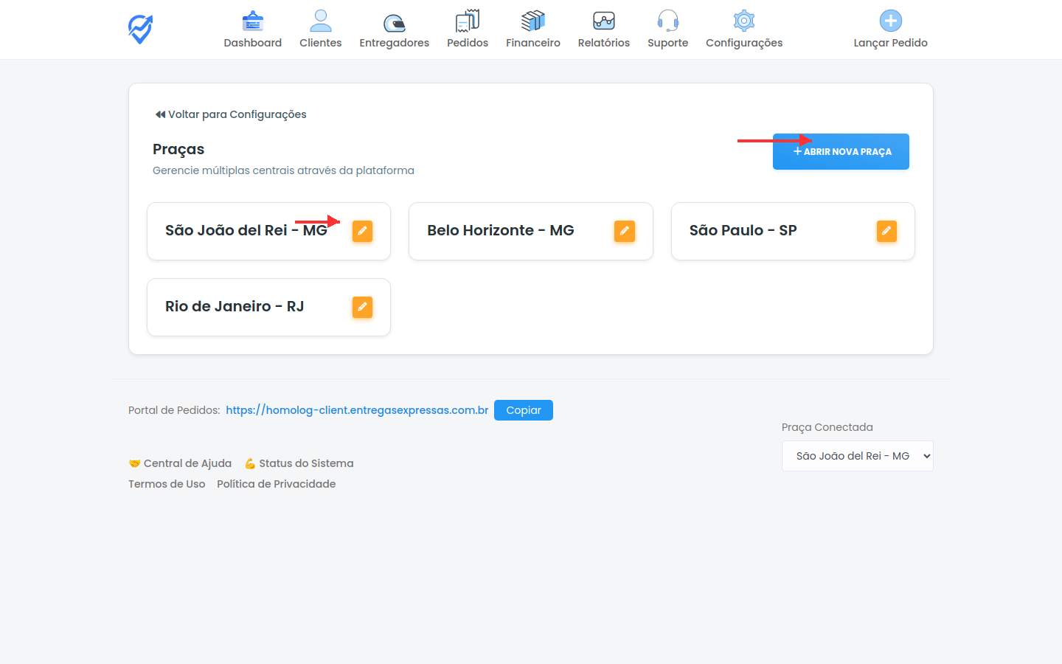Image resolution: width=1062 pixels, height=664 pixels.
Task: Edit the São João del Rei praça
Action: 362,231
